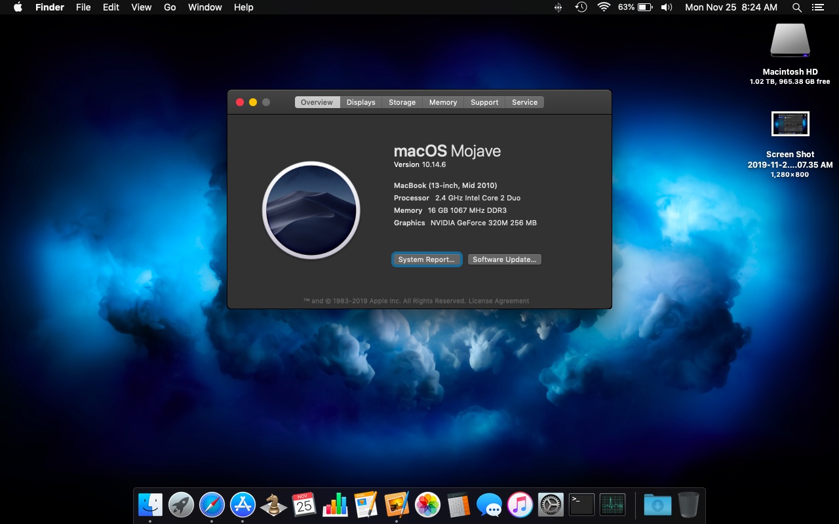
Task: Open Safari compass icon in Dock
Action: (212, 505)
